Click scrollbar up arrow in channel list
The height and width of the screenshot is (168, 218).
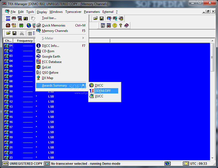point(212,41)
